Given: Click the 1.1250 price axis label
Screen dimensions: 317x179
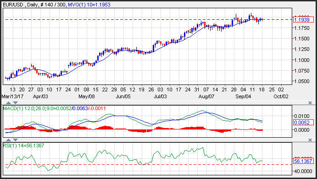Looking at the screenshot, I should tap(302, 50).
